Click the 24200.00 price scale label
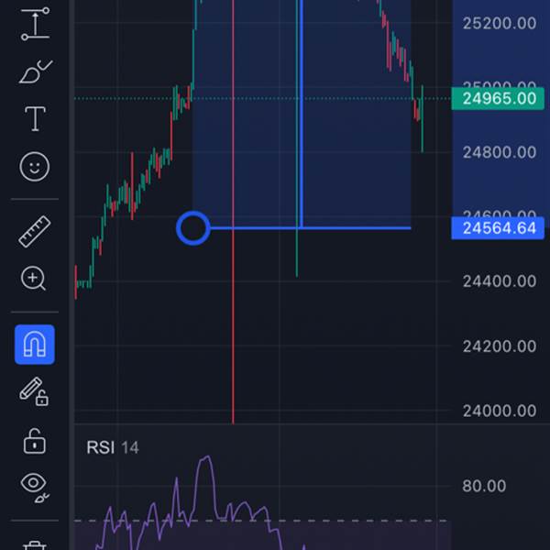This screenshot has height=550, width=550. (x=500, y=346)
